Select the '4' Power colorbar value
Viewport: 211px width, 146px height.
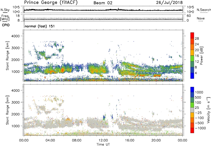point(196,73)
